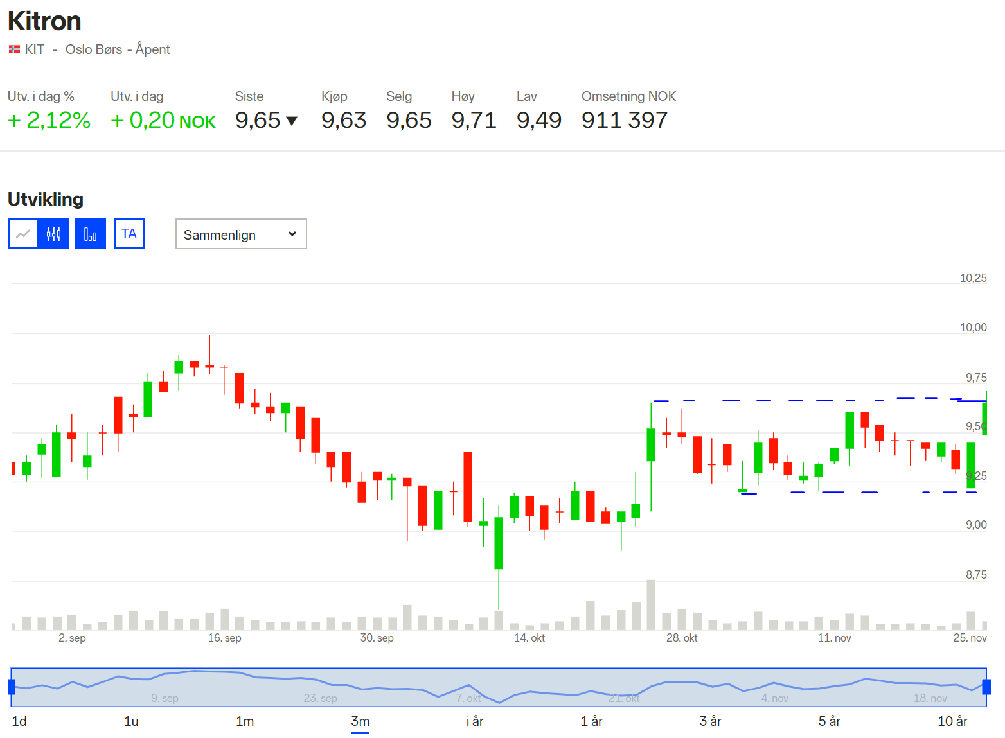
Task: Click the Utvikling section heading
Action: pos(46,199)
